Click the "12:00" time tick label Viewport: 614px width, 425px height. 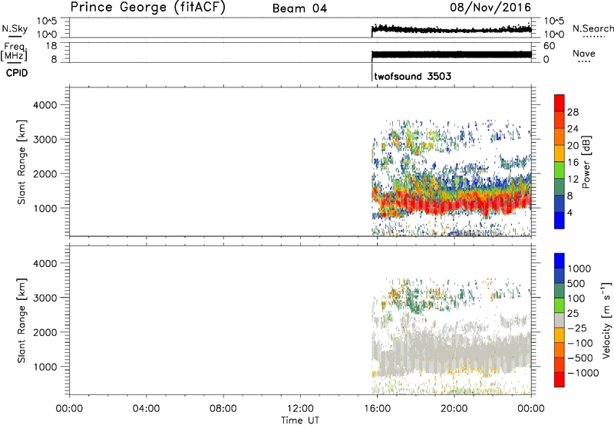tap(300, 409)
